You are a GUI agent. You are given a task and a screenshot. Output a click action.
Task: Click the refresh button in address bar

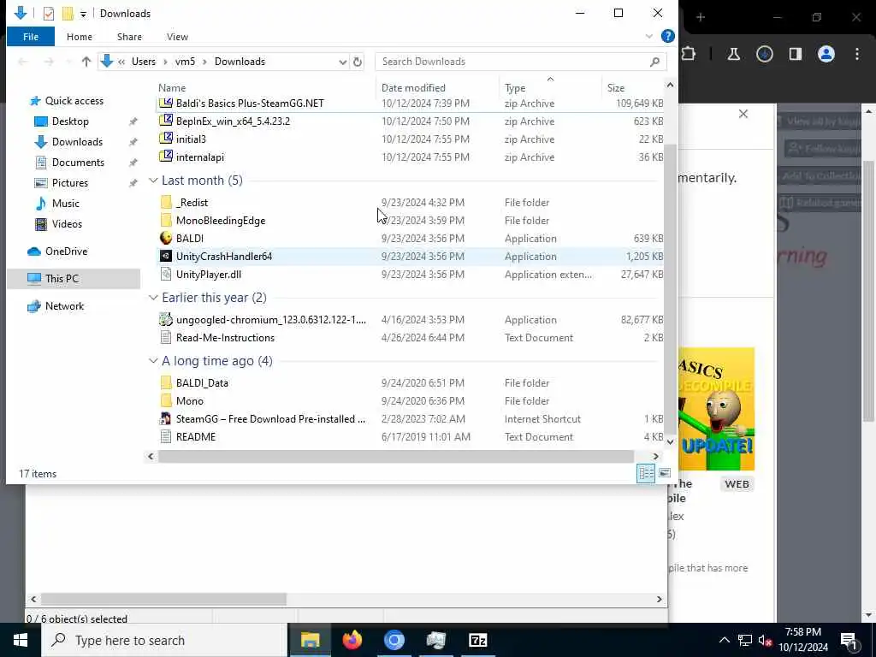(x=358, y=62)
